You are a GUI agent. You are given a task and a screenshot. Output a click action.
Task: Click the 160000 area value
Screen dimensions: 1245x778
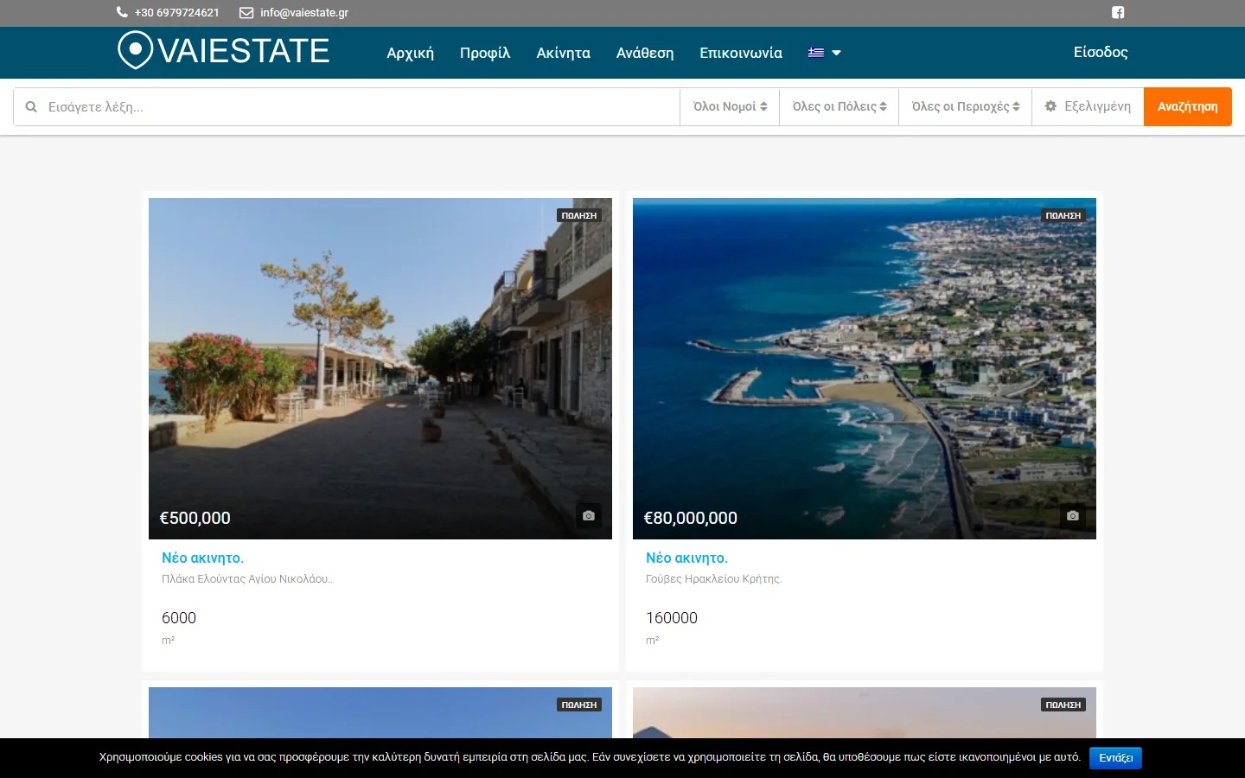pos(672,618)
